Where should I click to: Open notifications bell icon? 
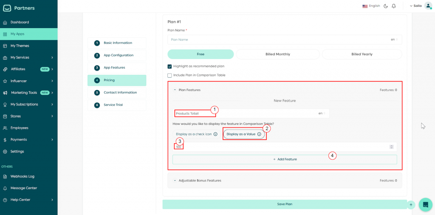pyautogui.click(x=394, y=6)
